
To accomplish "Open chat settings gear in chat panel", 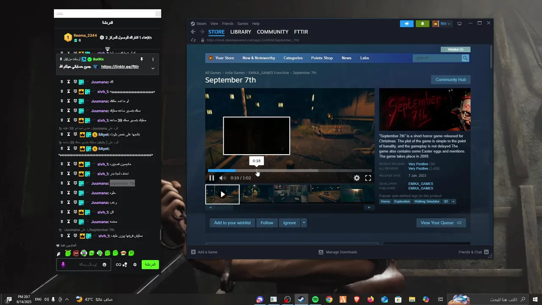I will 135,264.
